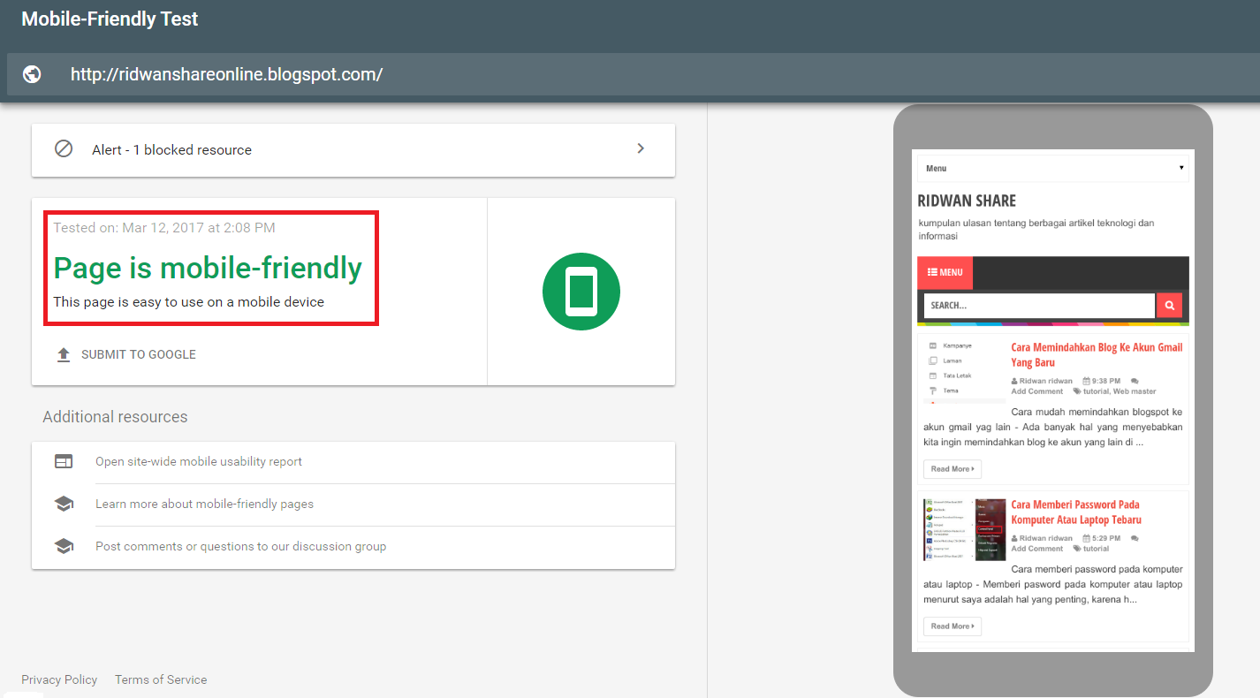
Task: Open Cara Memberi Password Pada Komputer post
Action: (1076, 512)
